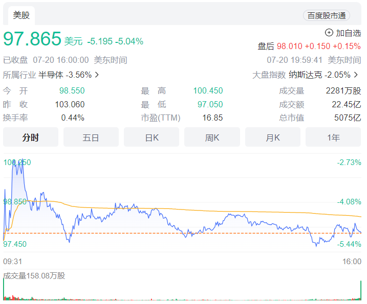Click the 成交量158.08万股 volume label
Image resolution: width=367 pixels, height=304 pixels.
pyautogui.click(x=34, y=276)
